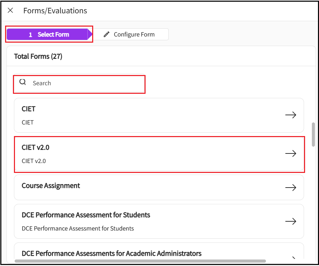This screenshot has width=319, height=266.
Task: Select the CIET form title
Action: [x=29, y=109]
